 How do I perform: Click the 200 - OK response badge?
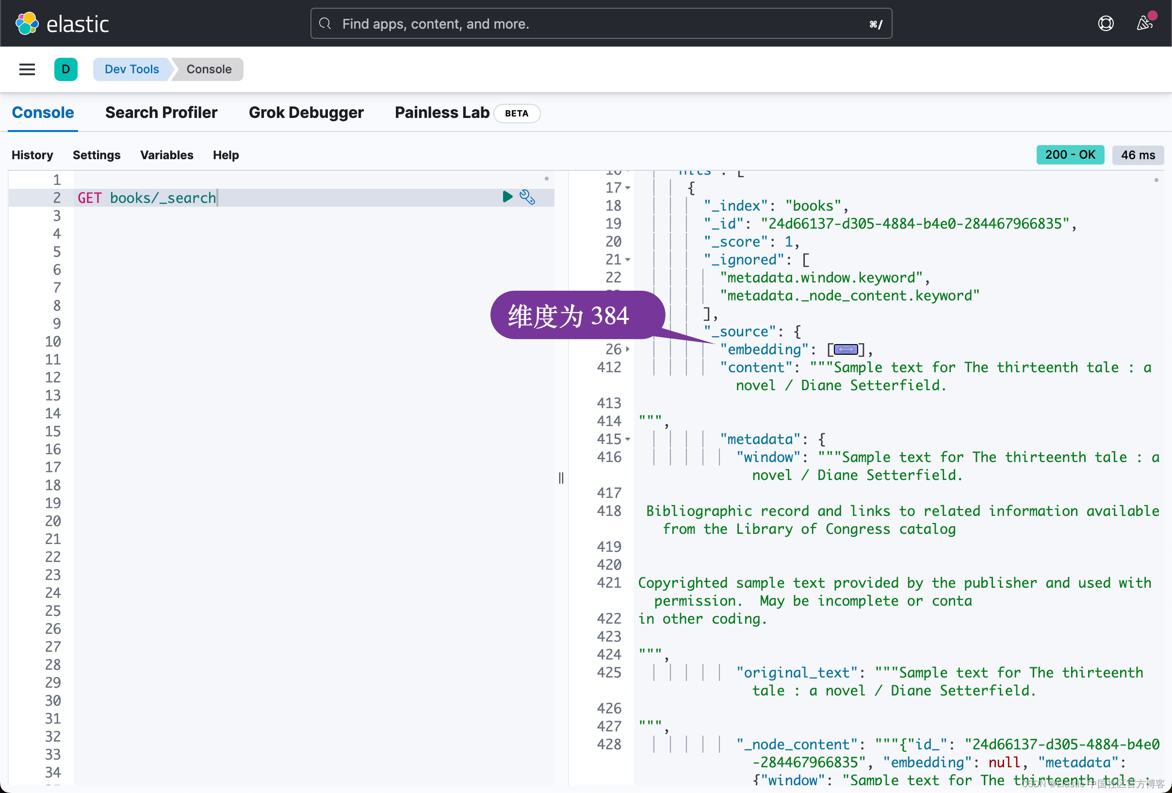(x=1070, y=155)
